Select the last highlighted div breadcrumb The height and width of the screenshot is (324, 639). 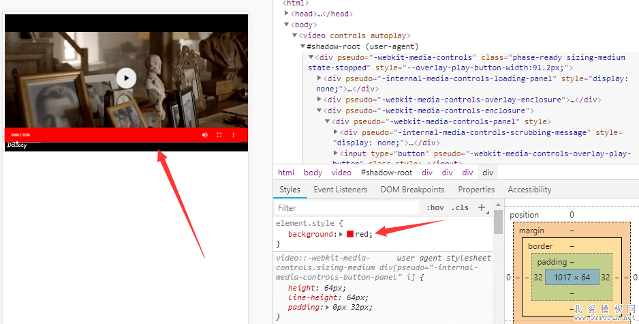488,172
